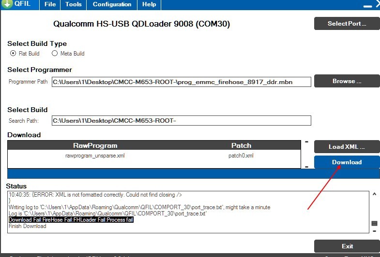Click the Programmer Path input field

(x=181, y=82)
